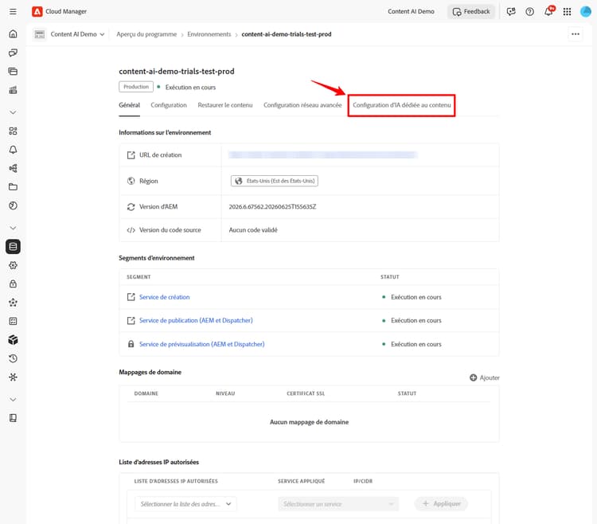Image resolution: width=597 pixels, height=524 pixels.
Task: Open the top-bar chat support icon
Action: [511, 12]
